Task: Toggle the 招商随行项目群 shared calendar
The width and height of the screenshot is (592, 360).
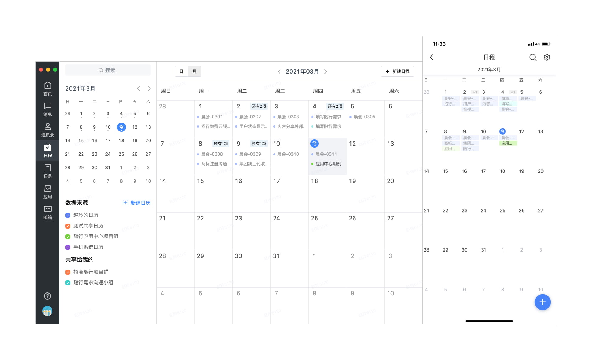Action: [68, 272]
